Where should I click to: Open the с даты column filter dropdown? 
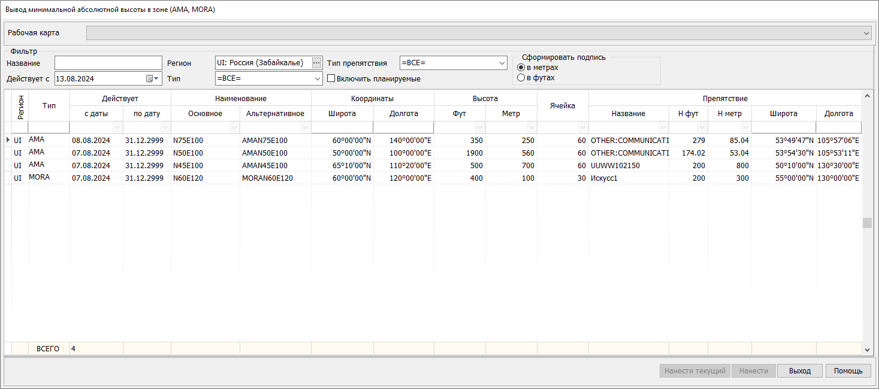click(x=117, y=127)
